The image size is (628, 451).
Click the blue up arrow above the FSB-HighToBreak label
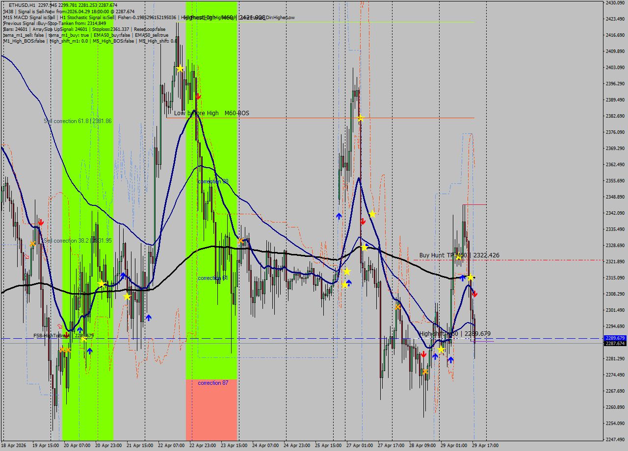(79, 328)
